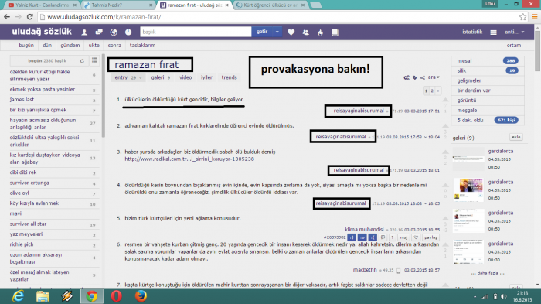This screenshot has width=541, height=304.
Task: Click the tag icon above entries
Action: [415, 77]
